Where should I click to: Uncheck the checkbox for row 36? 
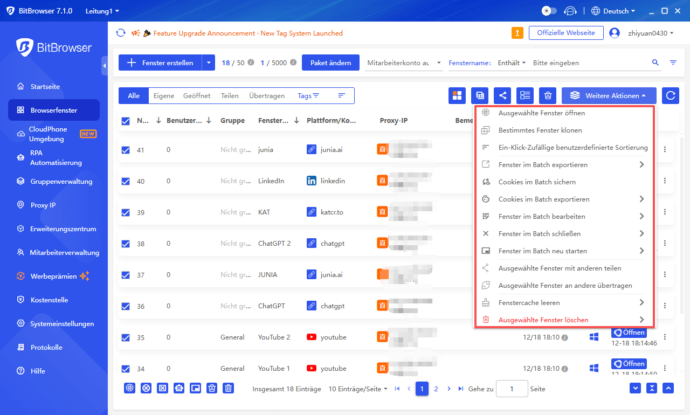[x=126, y=306]
